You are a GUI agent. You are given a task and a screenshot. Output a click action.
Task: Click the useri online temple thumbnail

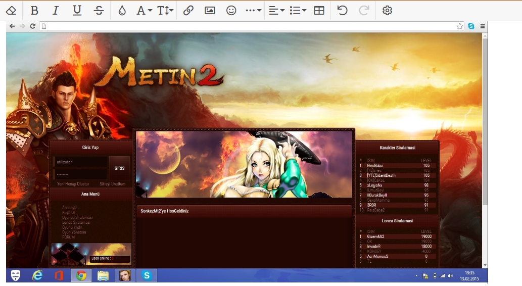point(91,254)
